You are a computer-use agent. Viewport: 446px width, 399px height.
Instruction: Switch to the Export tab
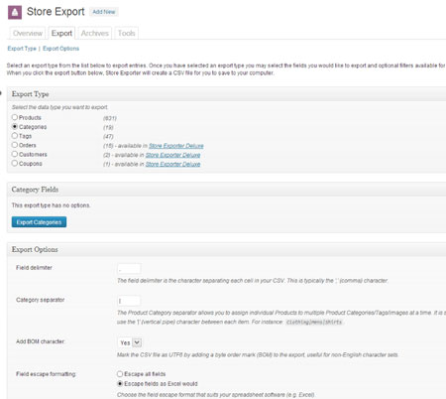(61, 33)
